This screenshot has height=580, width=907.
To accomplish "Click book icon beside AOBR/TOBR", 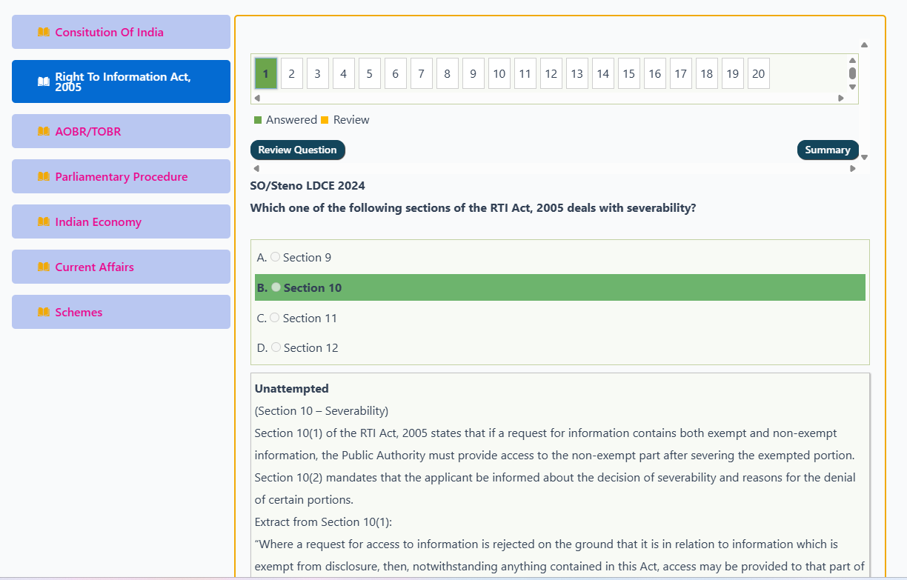I will (x=44, y=132).
